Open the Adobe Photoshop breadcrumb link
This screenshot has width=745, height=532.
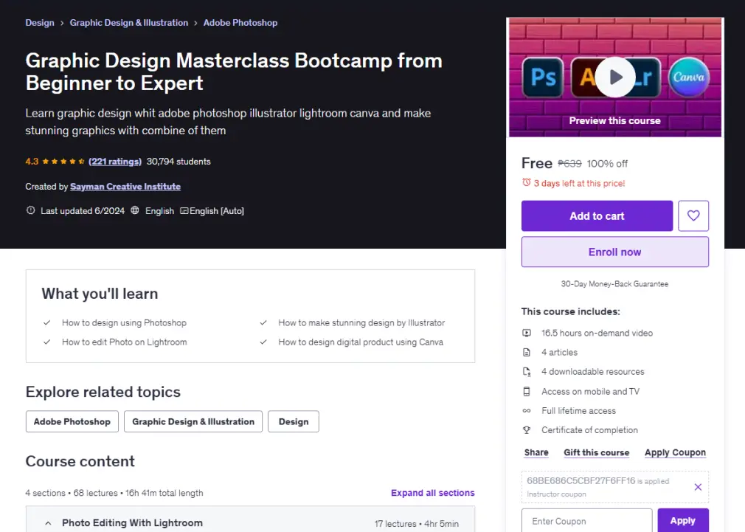pos(240,23)
